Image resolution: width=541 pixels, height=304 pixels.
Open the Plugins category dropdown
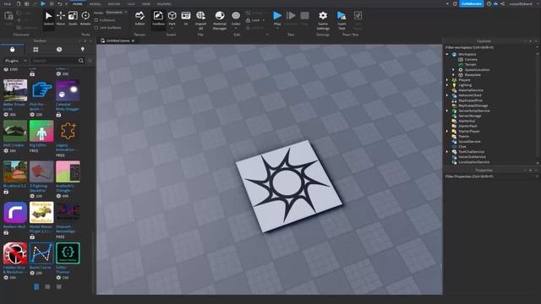click(x=15, y=61)
